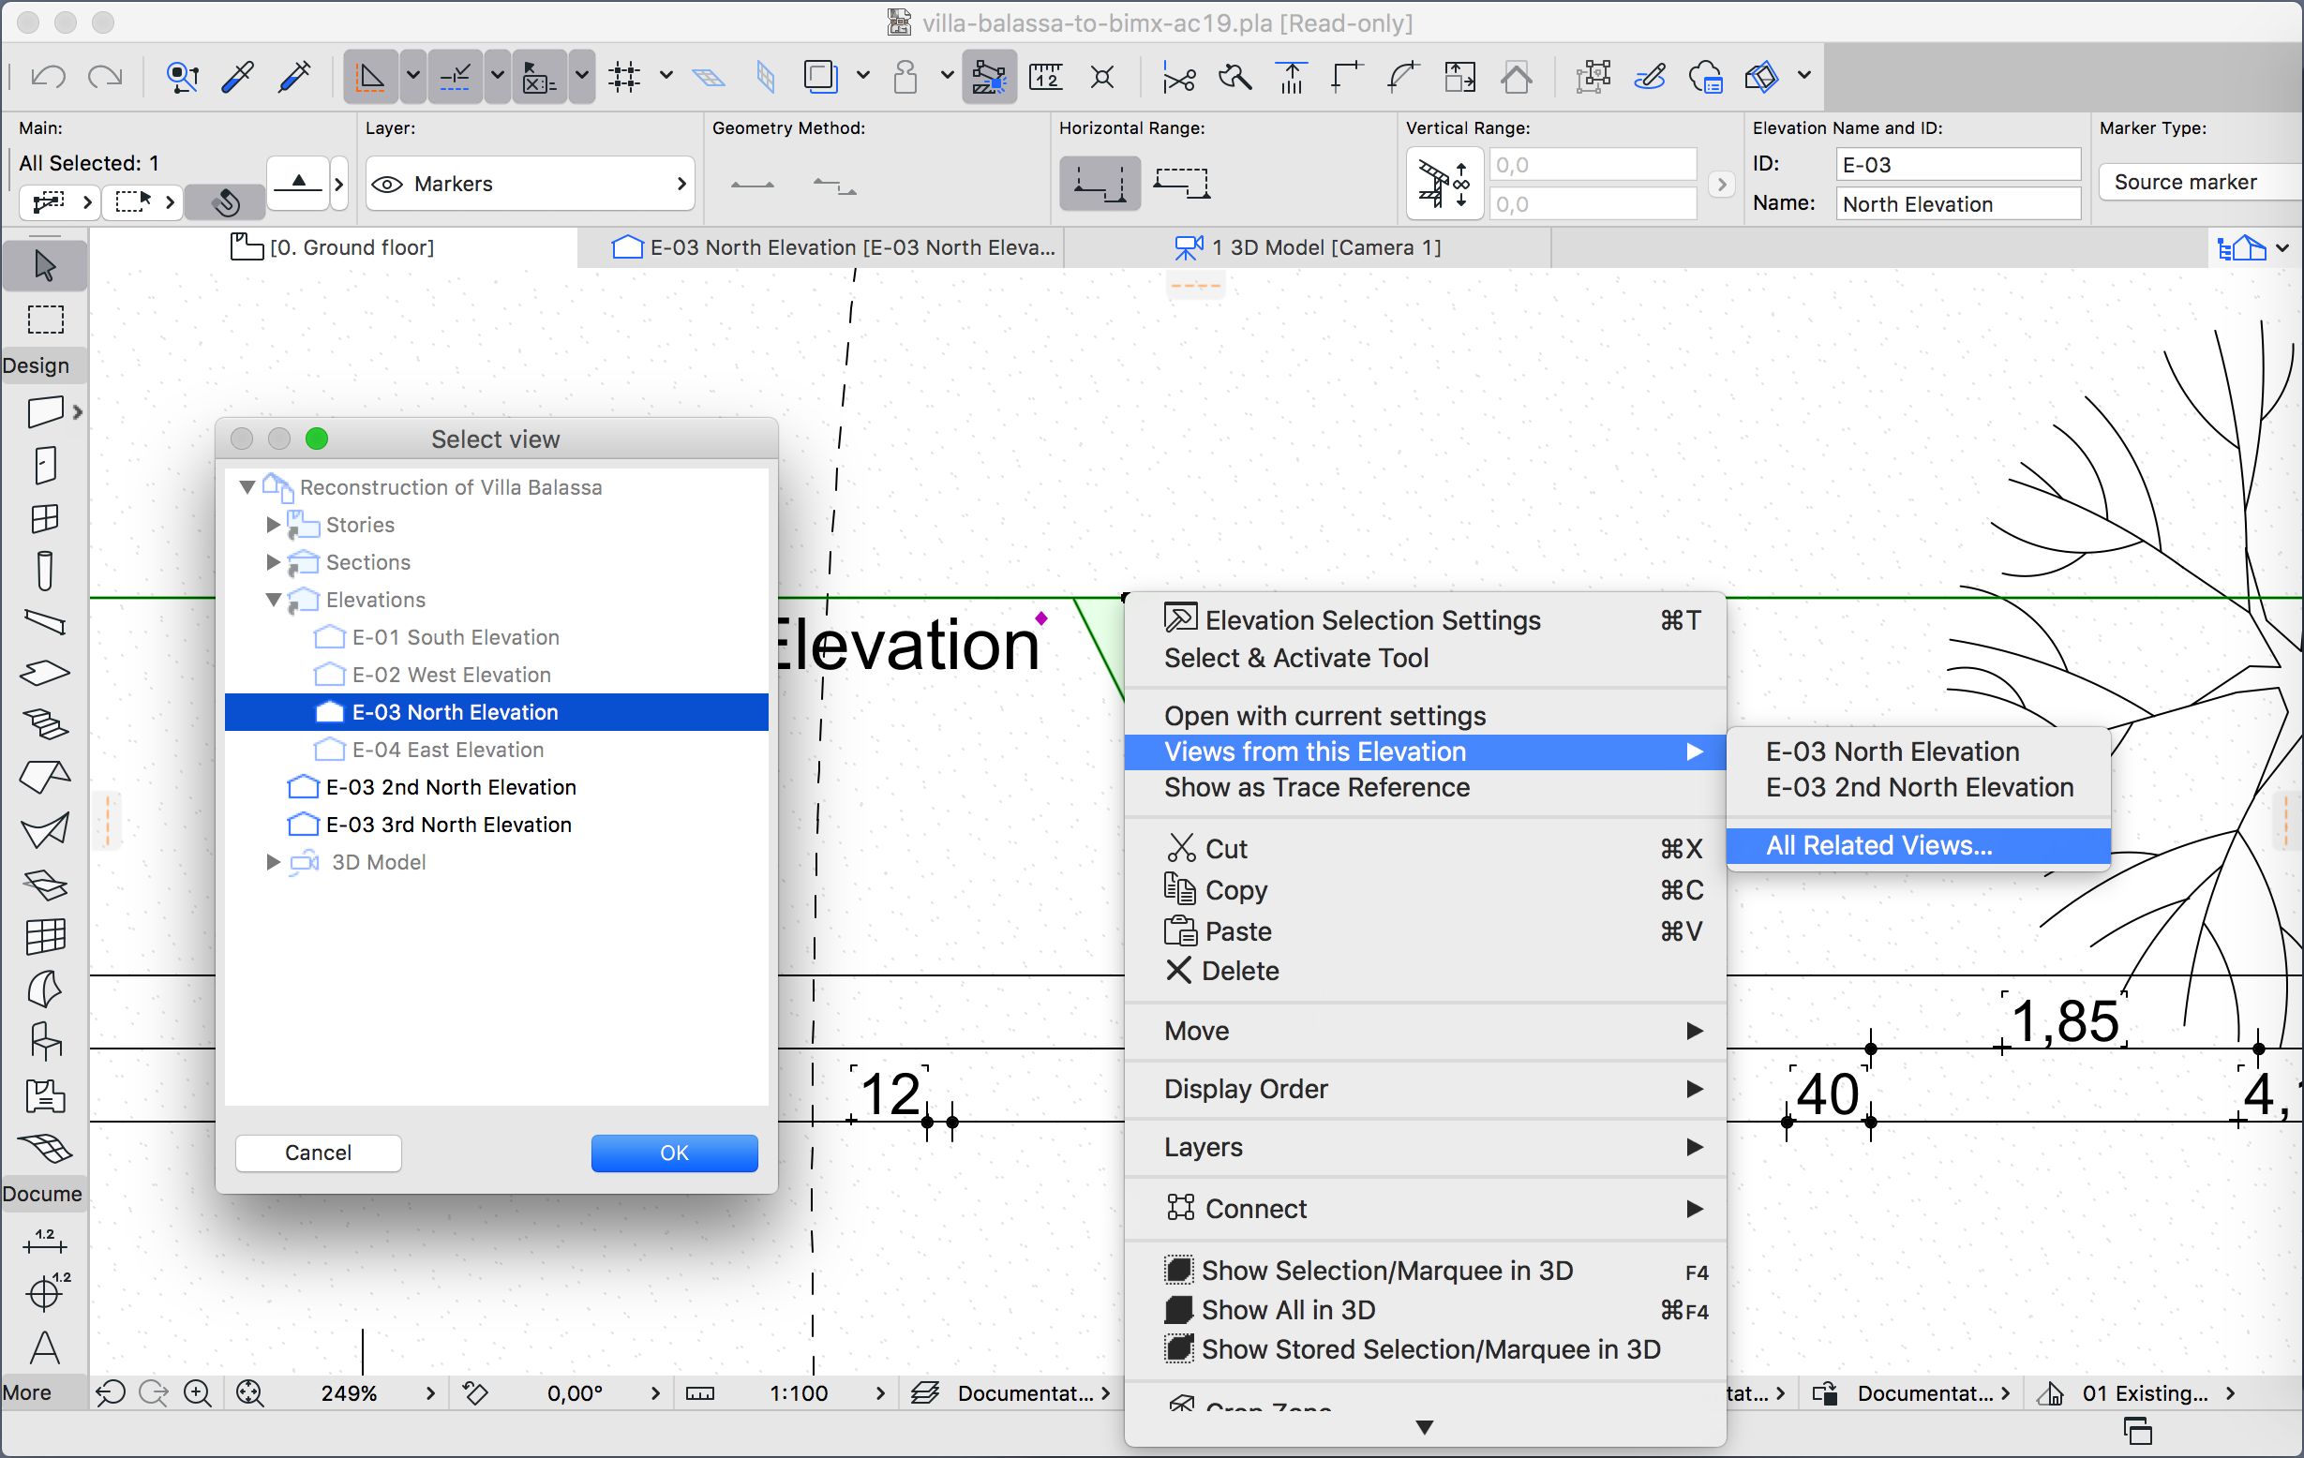Image resolution: width=2304 pixels, height=1458 pixels.
Task: Click Cancel in Select view dialog
Action: point(318,1153)
